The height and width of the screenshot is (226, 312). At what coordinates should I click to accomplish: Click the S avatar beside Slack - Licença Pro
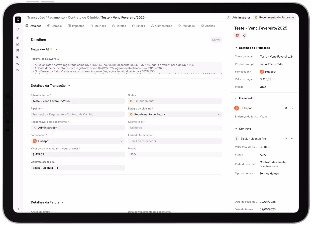[237, 139]
